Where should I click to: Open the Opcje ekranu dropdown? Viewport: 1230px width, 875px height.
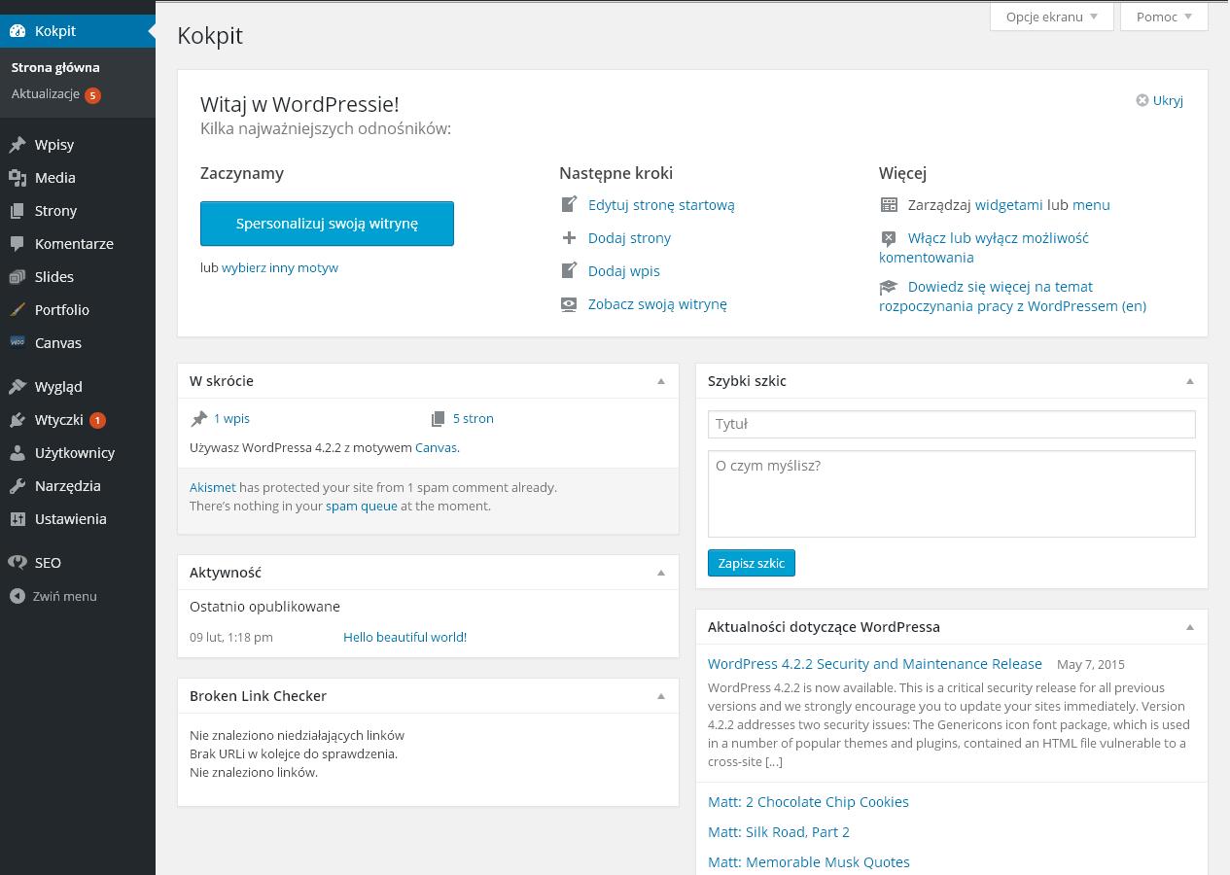(x=1052, y=17)
